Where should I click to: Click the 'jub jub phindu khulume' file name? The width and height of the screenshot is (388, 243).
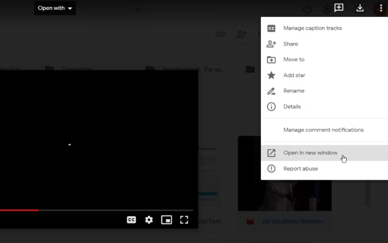tap(293, 221)
